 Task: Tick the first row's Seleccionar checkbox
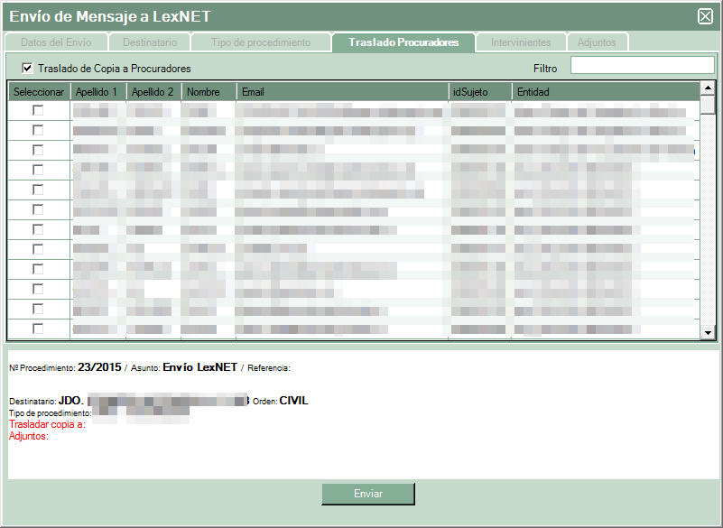[x=38, y=109]
